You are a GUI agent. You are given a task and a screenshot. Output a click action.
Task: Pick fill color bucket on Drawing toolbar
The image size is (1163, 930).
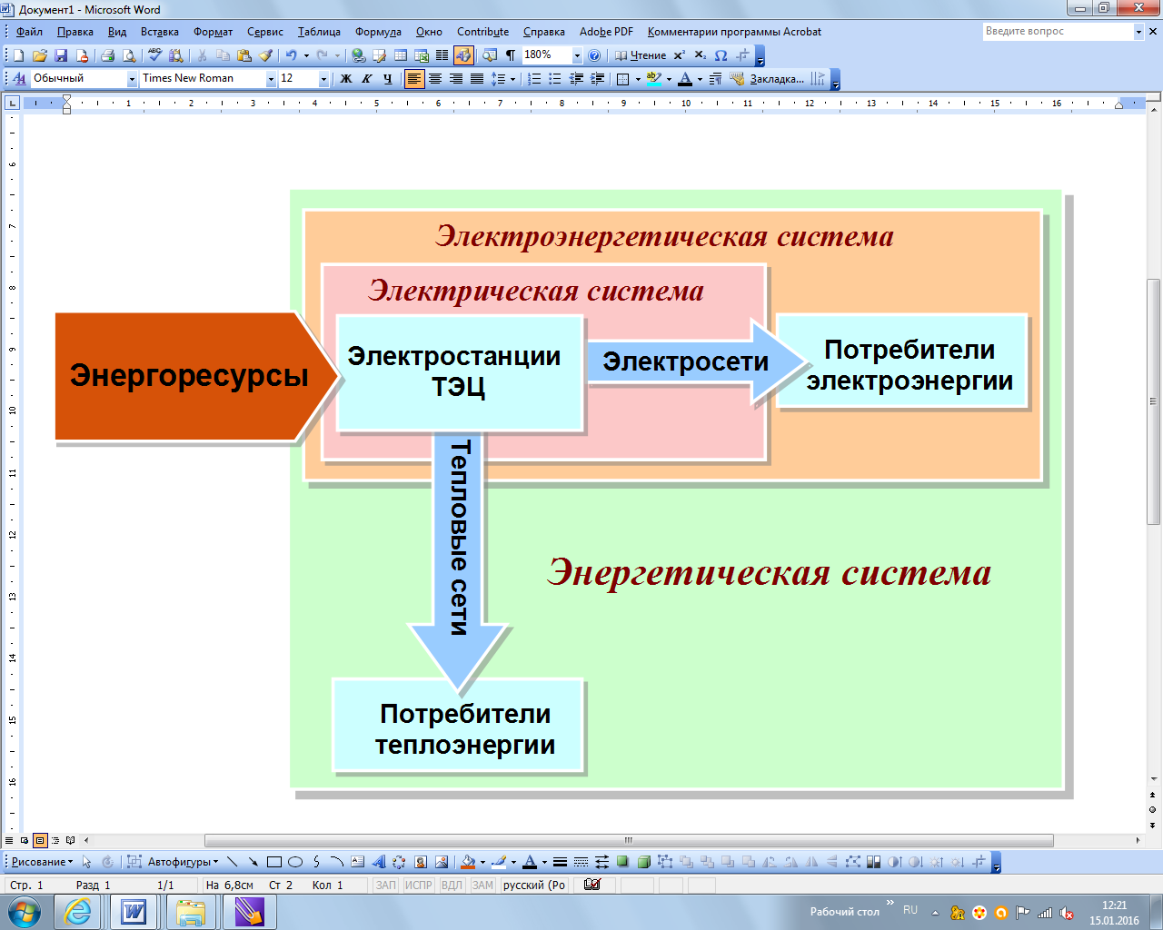click(x=468, y=862)
